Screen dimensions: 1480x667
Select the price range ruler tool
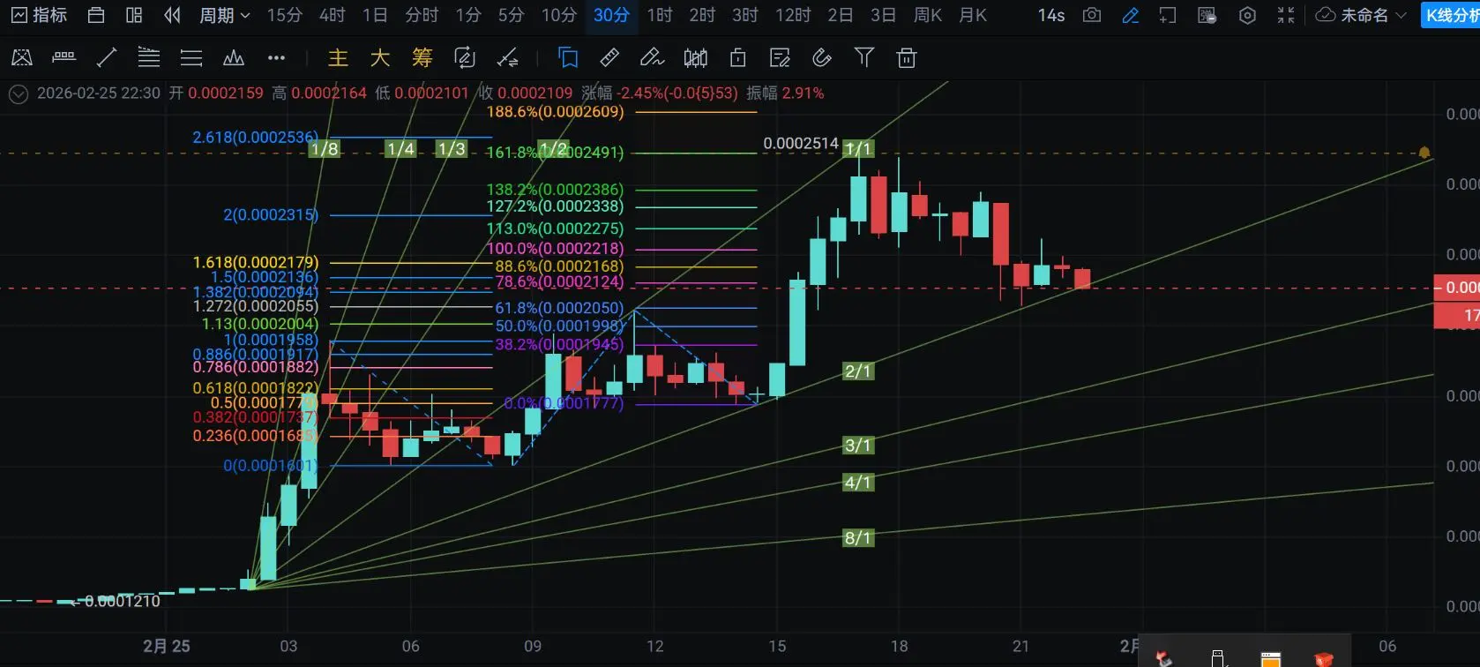coord(64,58)
